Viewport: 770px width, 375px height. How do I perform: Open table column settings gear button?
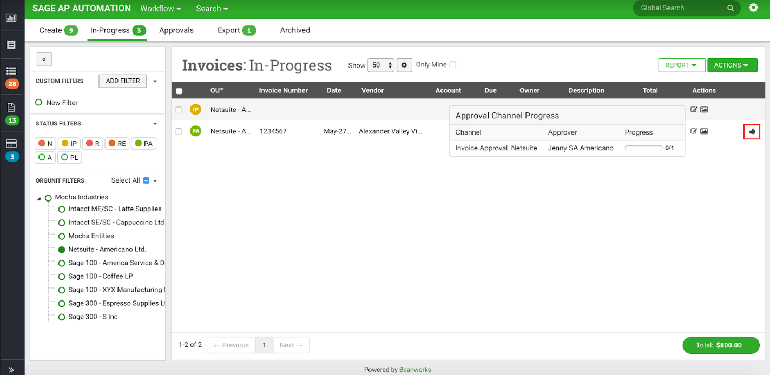(x=404, y=65)
